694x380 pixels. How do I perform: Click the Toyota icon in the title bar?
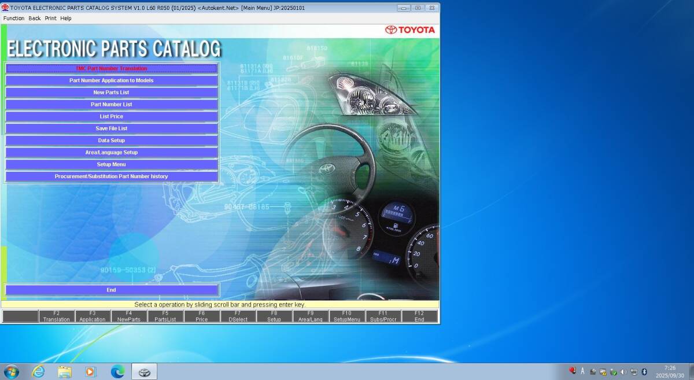tap(5, 8)
